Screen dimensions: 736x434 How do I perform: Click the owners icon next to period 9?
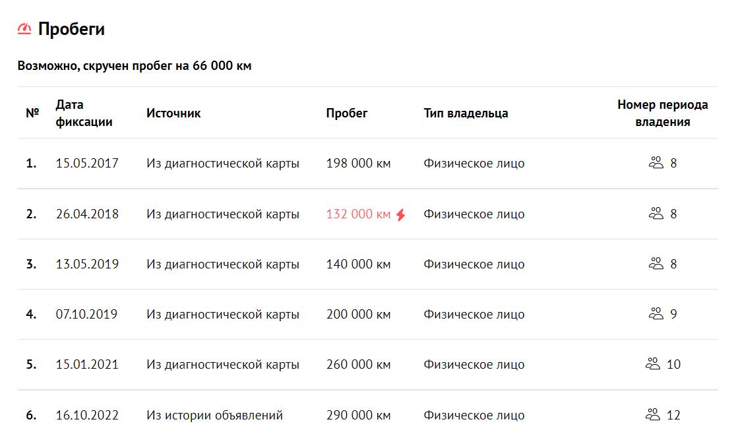(x=656, y=314)
